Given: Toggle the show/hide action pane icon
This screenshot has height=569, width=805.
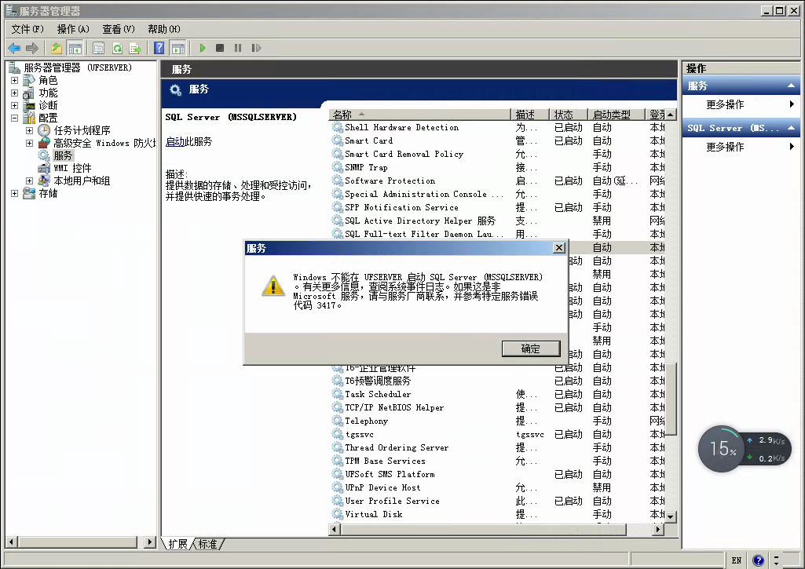Looking at the screenshot, I should 178,48.
